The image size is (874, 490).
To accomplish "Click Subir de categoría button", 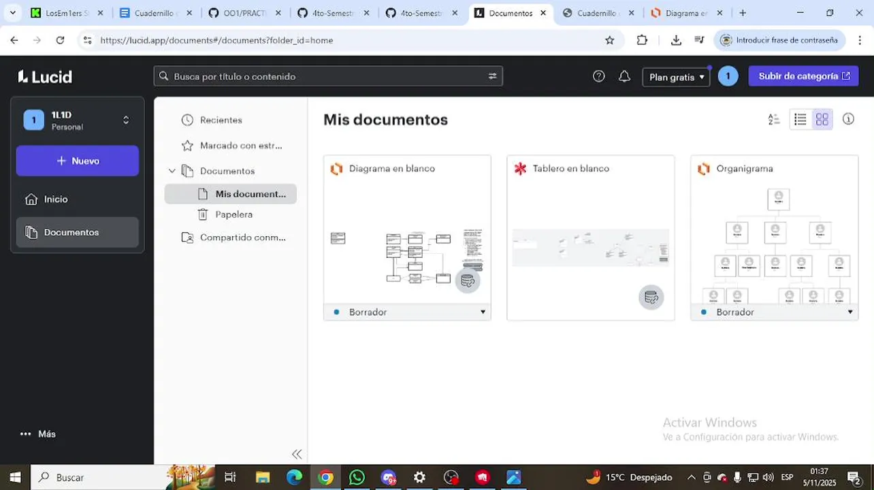I will coord(803,76).
